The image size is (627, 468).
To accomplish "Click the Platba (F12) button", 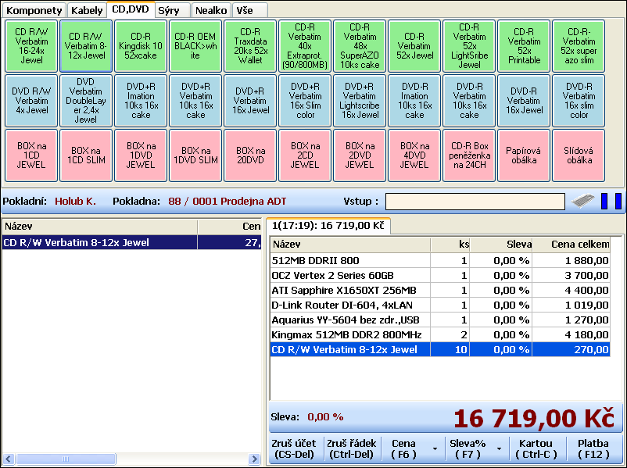I will click(593, 448).
